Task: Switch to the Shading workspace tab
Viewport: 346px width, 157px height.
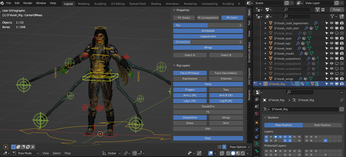Action: coord(156,4)
